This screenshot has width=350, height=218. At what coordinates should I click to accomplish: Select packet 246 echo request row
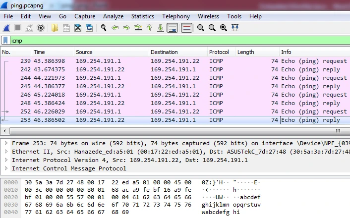(x=175, y=95)
